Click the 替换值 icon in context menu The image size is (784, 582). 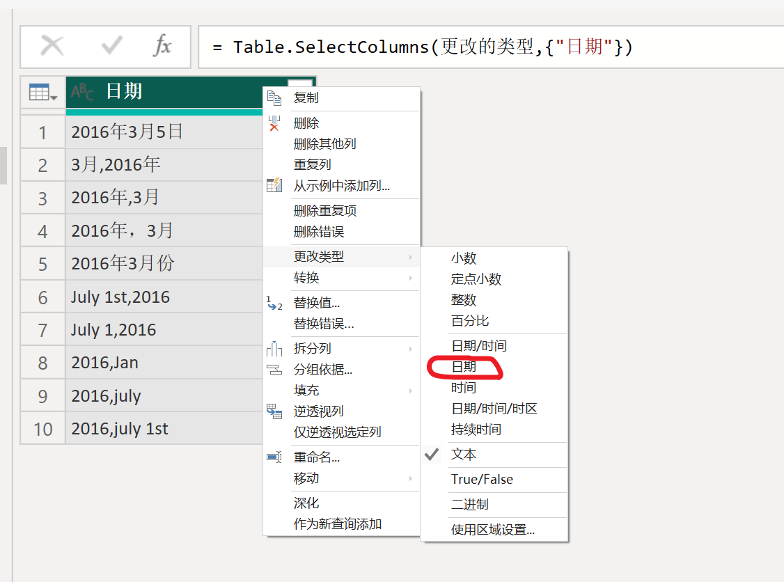(274, 303)
